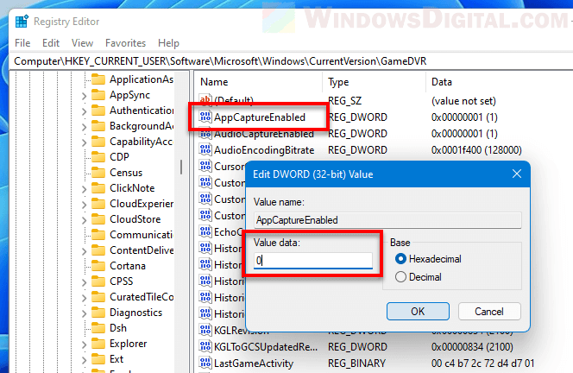Expand the Diagnostics tree node

coord(84,313)
